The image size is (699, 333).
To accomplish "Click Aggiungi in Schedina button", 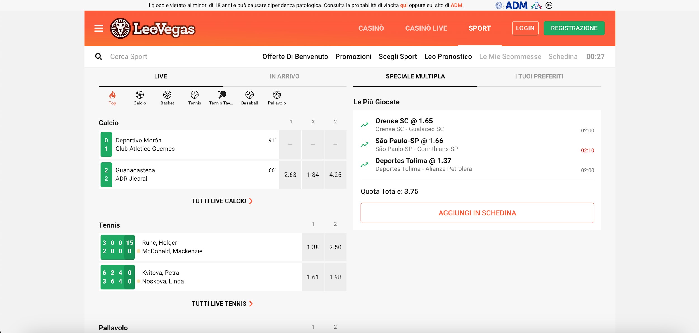I will pos(477,213).
